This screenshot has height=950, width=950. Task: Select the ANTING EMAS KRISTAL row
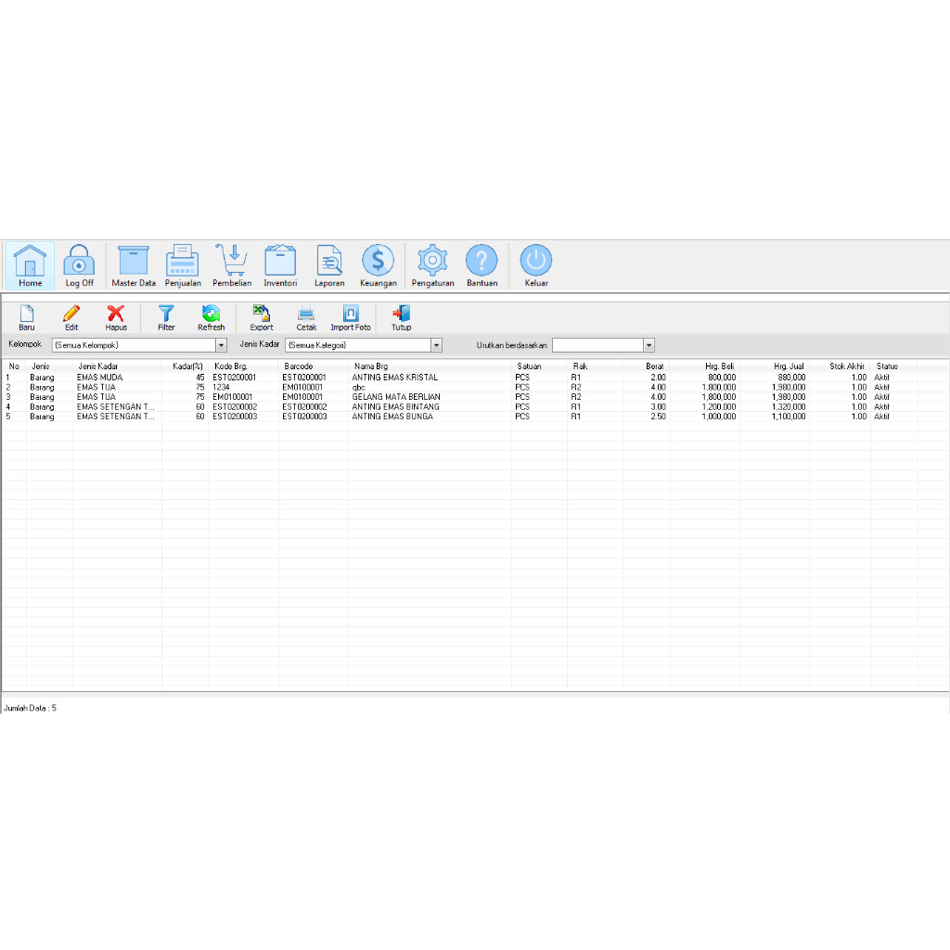tap(475, 377)
